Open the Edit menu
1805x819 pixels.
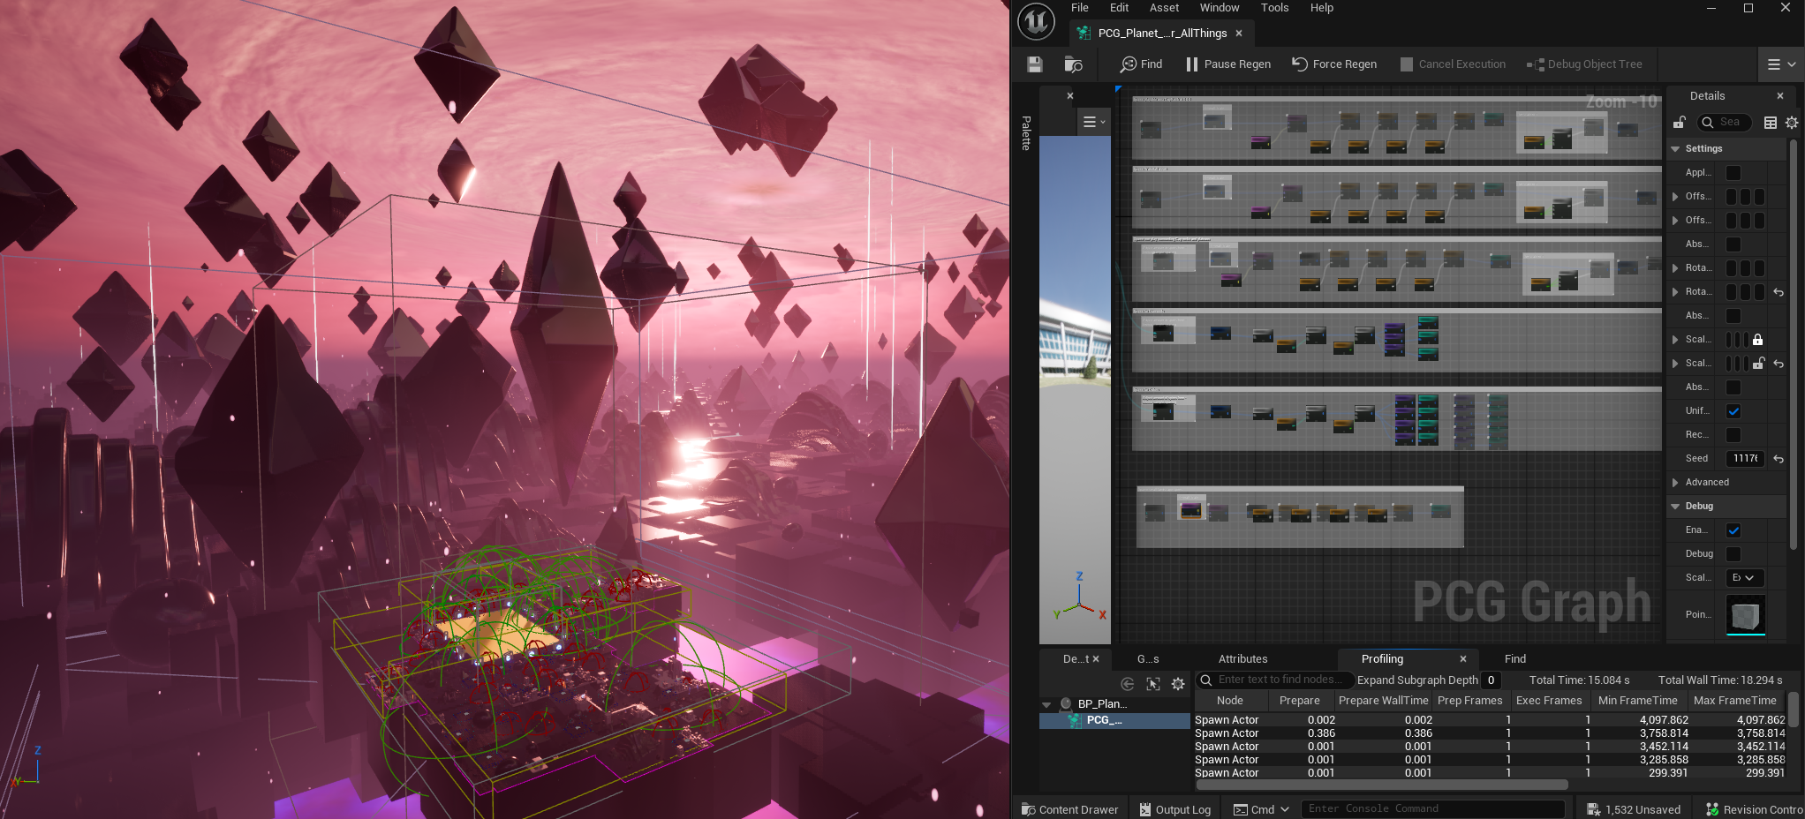1119,8
